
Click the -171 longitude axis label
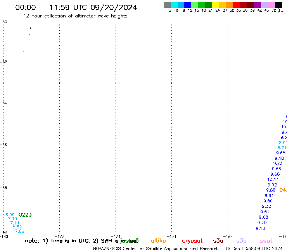[171, 236]
